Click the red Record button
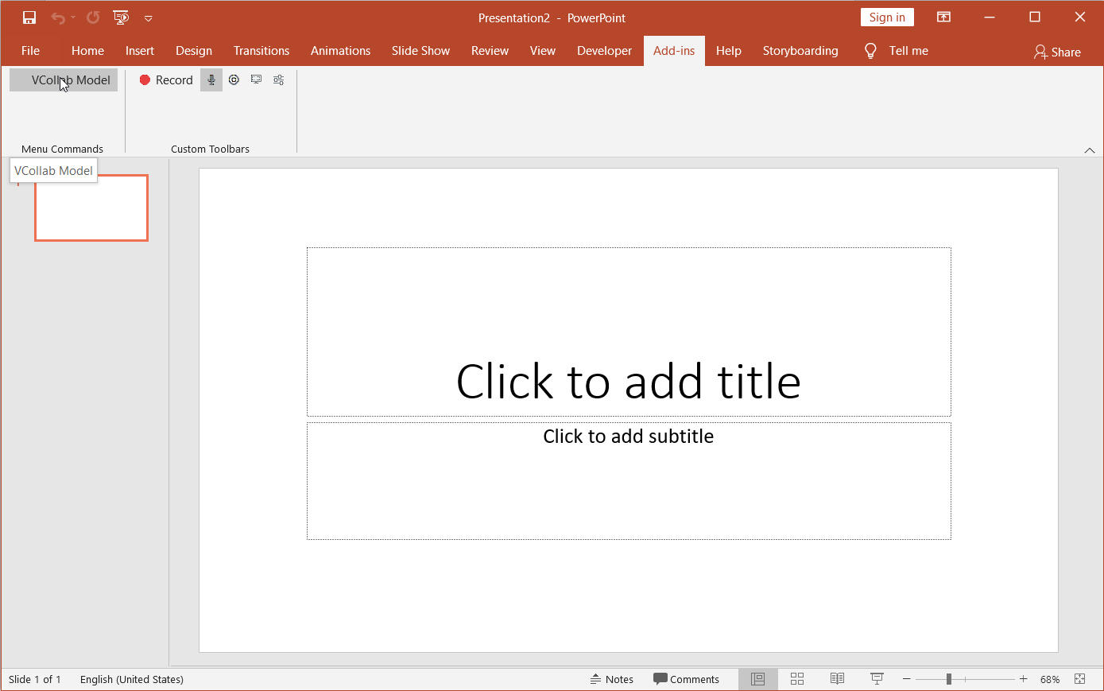 (x=166, y=80)
